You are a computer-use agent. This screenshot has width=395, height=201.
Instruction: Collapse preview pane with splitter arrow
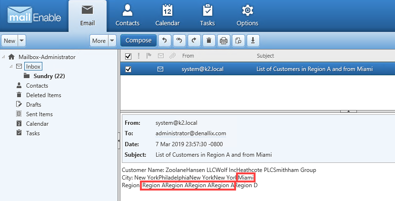point(349,111)
